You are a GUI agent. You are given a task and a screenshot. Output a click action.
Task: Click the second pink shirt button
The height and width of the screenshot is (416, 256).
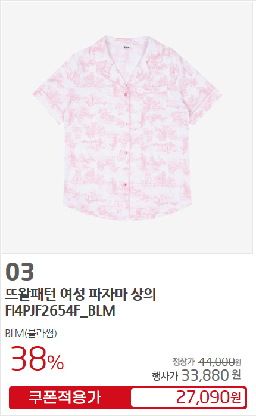[126, 124]
